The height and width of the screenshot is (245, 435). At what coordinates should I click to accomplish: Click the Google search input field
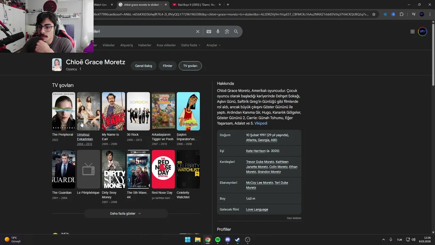[x=143, y=31]
